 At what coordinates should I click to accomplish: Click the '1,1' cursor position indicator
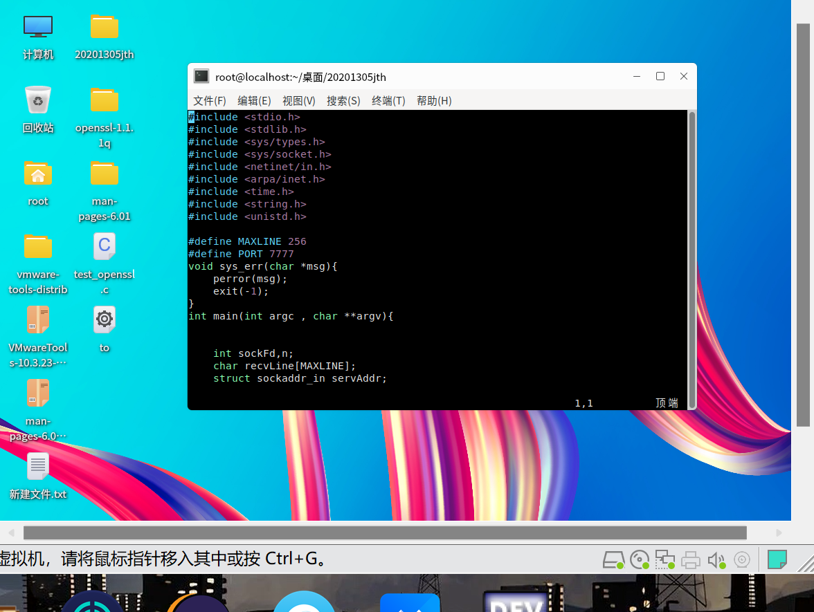(584, 403)
